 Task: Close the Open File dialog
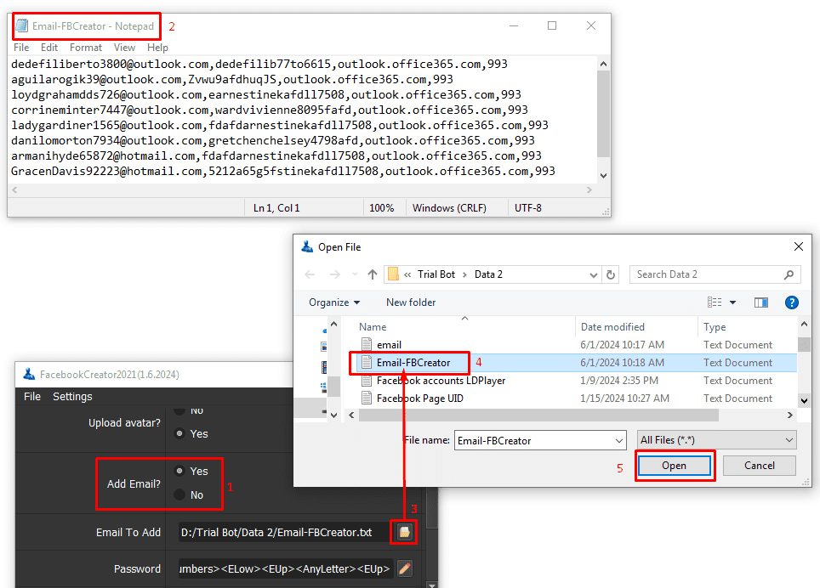798,246
